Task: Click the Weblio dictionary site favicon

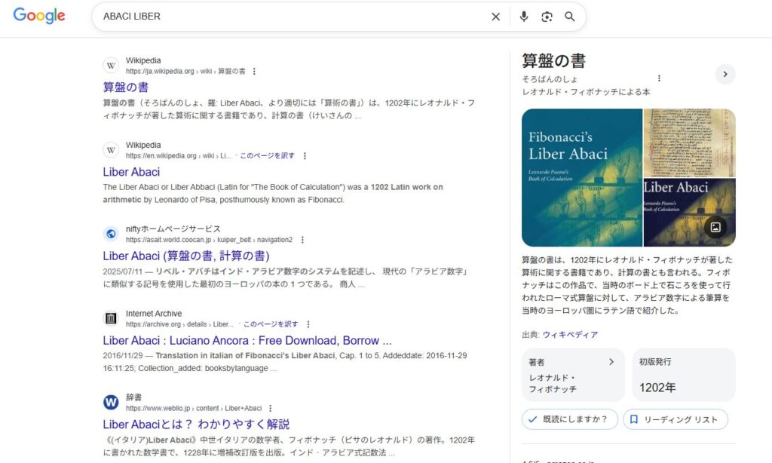Action: [x=111, y=402]
